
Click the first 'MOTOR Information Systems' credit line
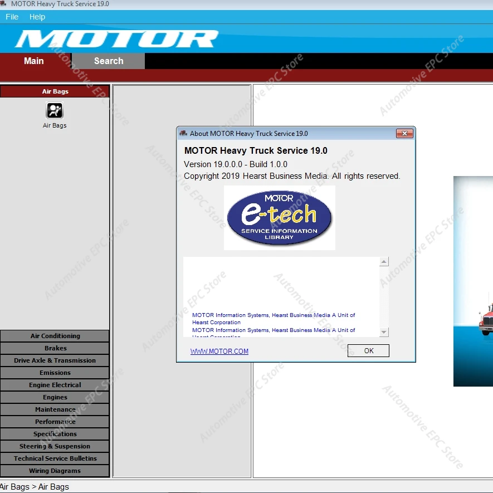[x=274, y=319]
